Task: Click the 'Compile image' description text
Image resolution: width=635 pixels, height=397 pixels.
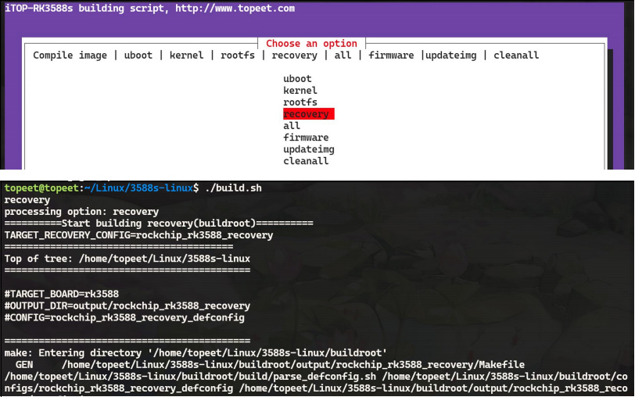Action: pos(70,55)
